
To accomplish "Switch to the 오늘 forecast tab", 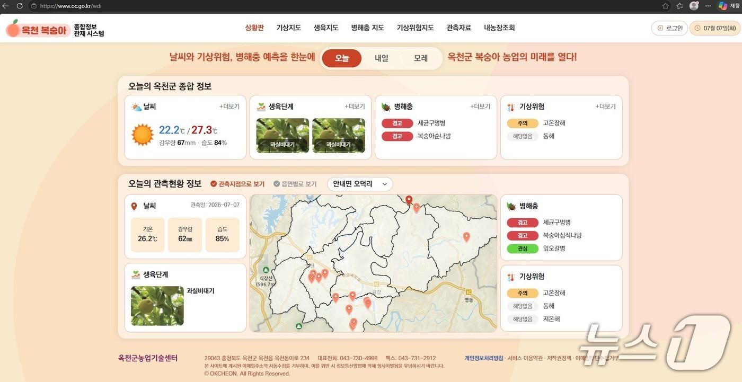I will [342, 58].
